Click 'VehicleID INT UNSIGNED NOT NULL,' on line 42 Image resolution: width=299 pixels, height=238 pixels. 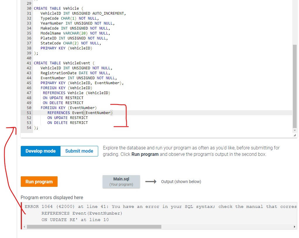click(x=77, y=68)
